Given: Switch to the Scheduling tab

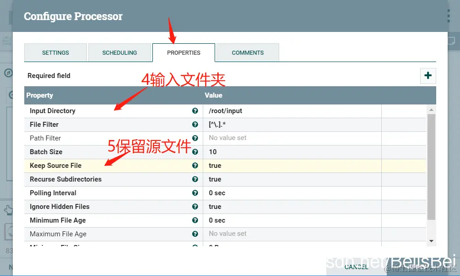Looking at the screenshot, I should (119, 52).
